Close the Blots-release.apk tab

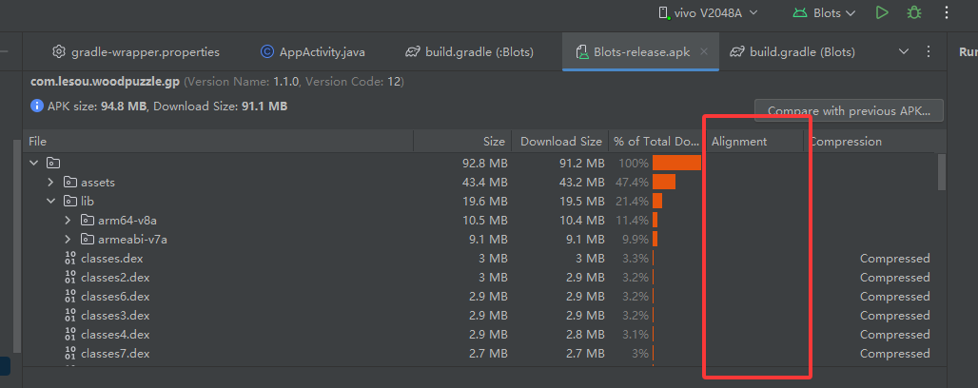[705, 51]
